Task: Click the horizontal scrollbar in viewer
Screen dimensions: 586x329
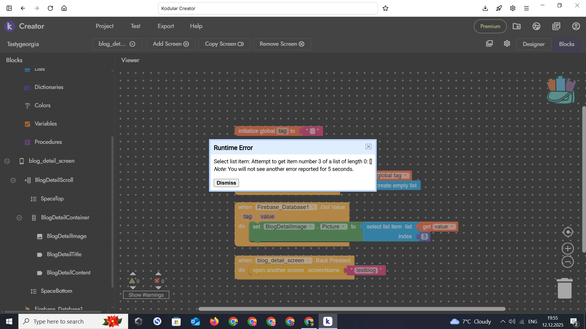Action: pos(352,309)
